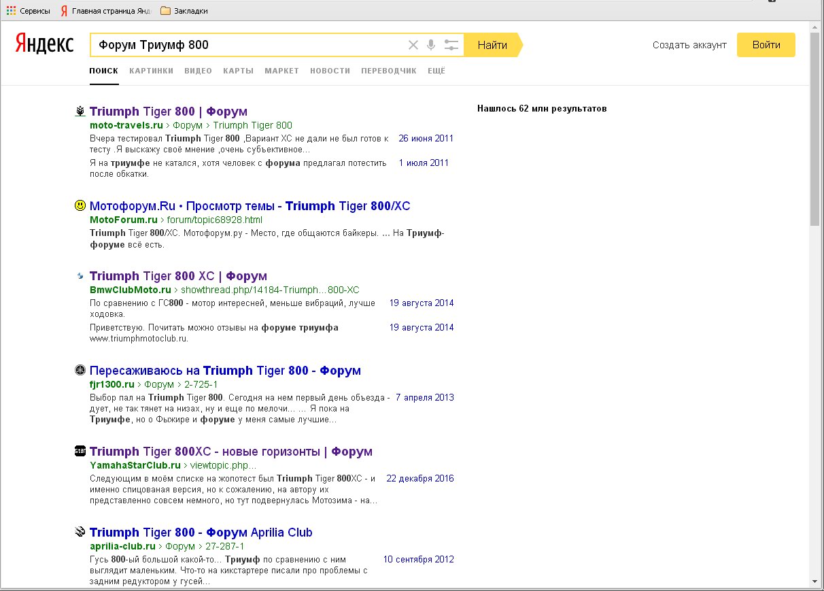Switch to the Картинки tab
The width and height of the screenshot is (824, 591).
click(151, 71)
